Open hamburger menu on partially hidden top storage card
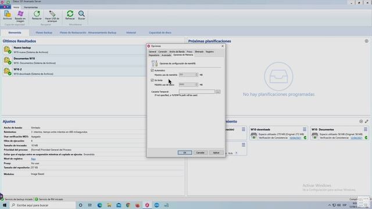This screenshot has width=372, height=209. pyautogui.click(x=244, y=129)
